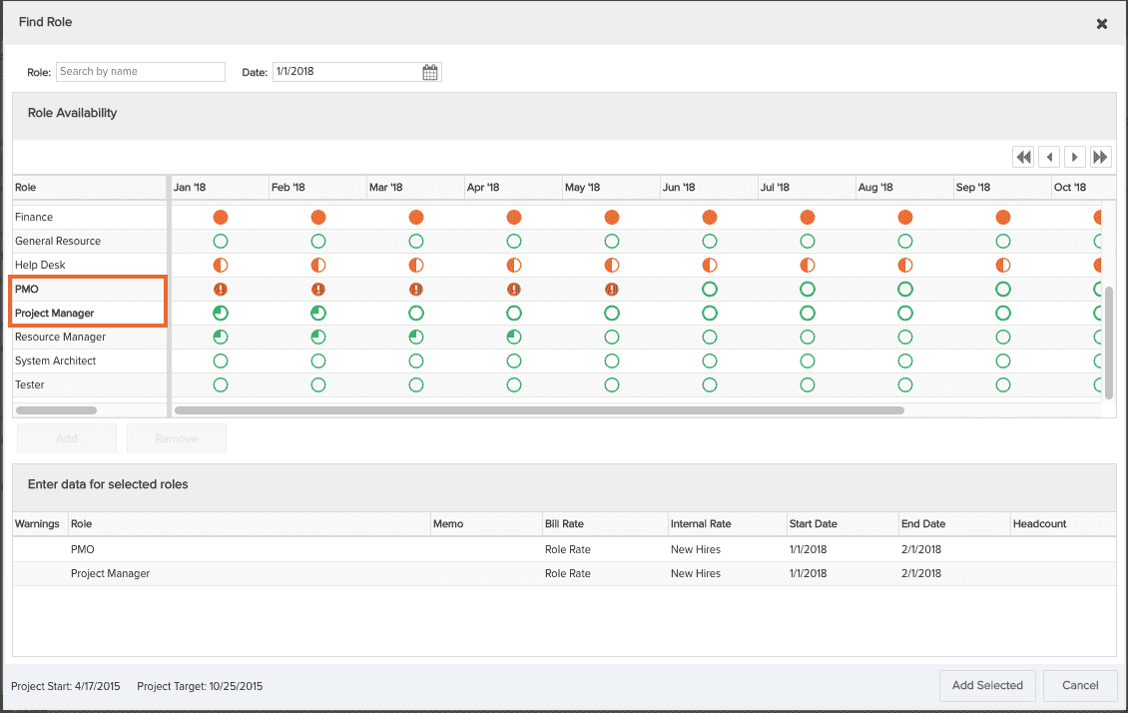Click the Memo column header
This screenshot has width=1128, height=713.
[x=486, y=524]
